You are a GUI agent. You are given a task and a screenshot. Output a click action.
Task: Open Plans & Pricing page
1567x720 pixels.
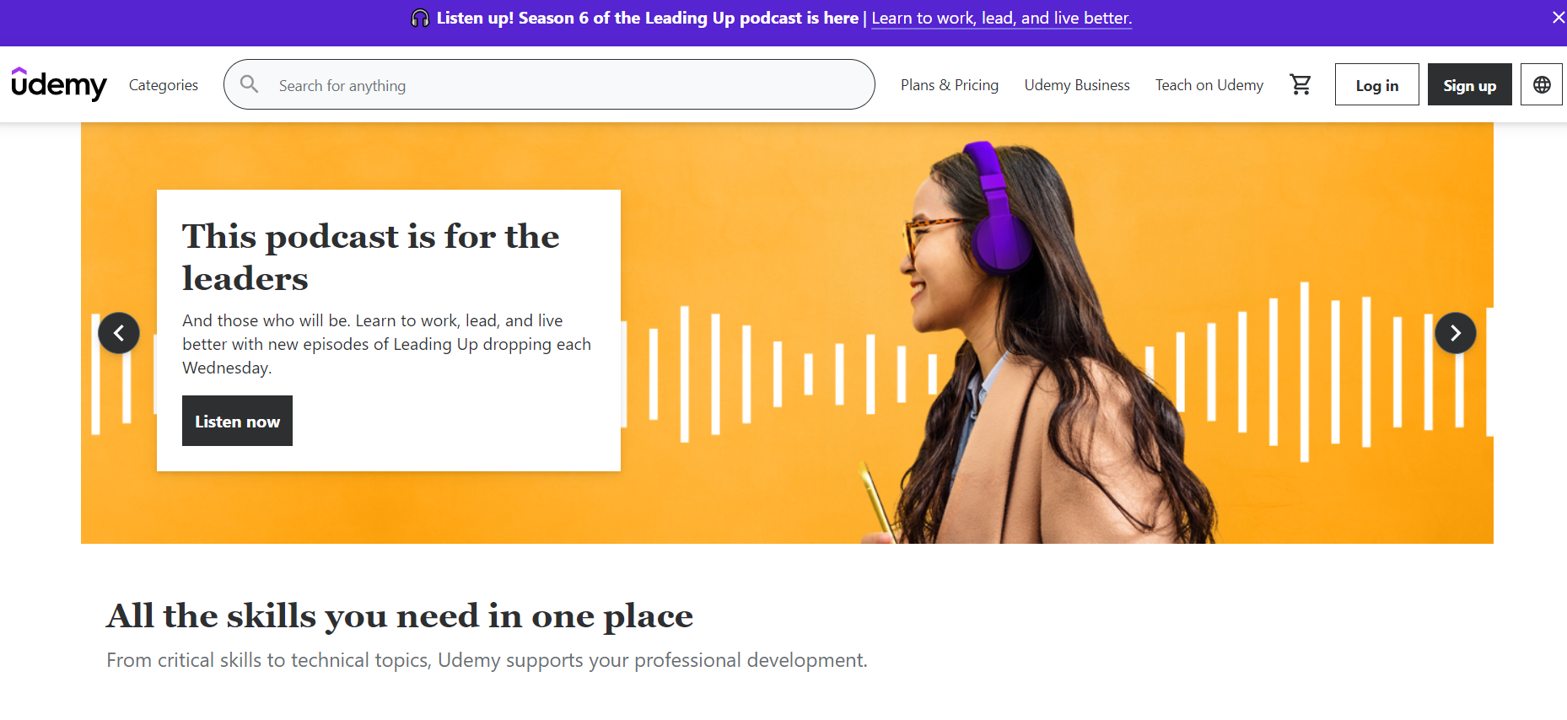(950, 85)
